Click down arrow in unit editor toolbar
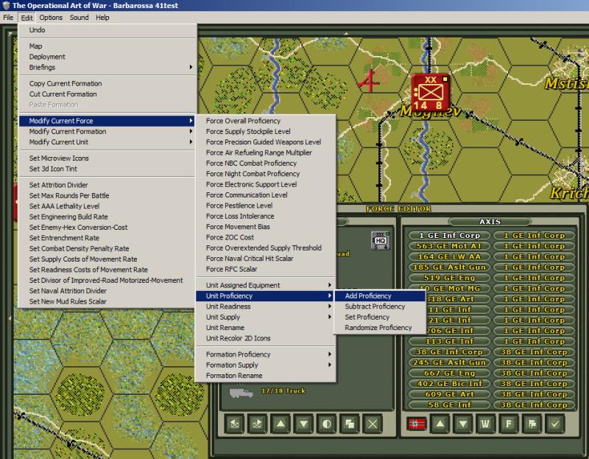This screenshot has width=589, height=459. [x=303, y=424]
